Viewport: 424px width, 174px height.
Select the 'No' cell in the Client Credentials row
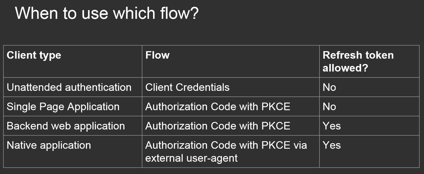pos(369,87)
